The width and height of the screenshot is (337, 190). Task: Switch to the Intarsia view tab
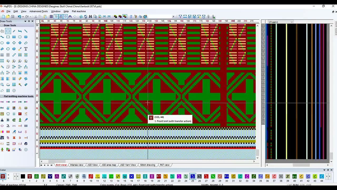(77, 165)
